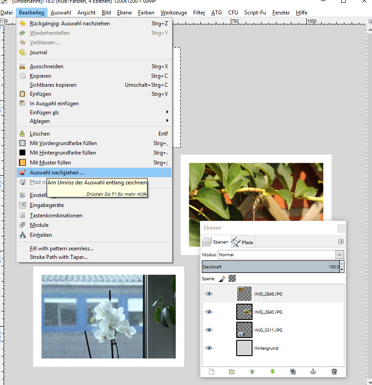
Task: Anchor the floating layer with anchor icon
Action: tap(313, 371)
